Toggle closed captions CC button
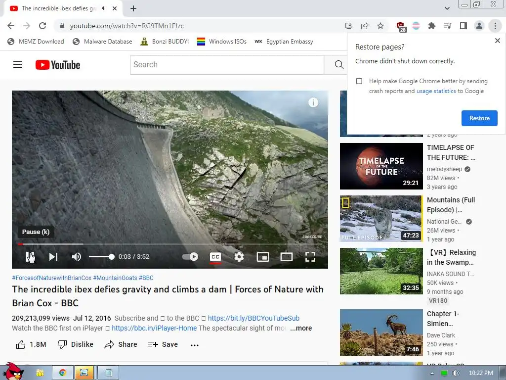This screenshot has height=380, width=506. [x=215, y=257]
